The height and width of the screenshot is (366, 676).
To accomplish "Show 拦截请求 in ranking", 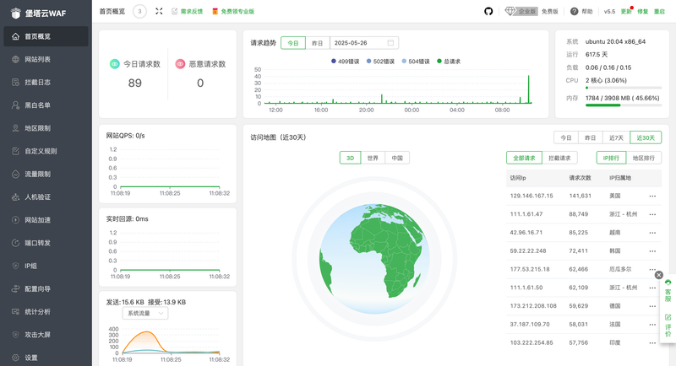I will pyautogui.click(x=559, y=159).
